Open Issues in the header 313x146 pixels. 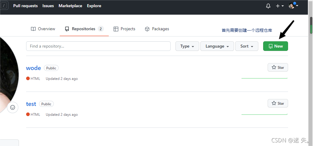click(48, 6)
